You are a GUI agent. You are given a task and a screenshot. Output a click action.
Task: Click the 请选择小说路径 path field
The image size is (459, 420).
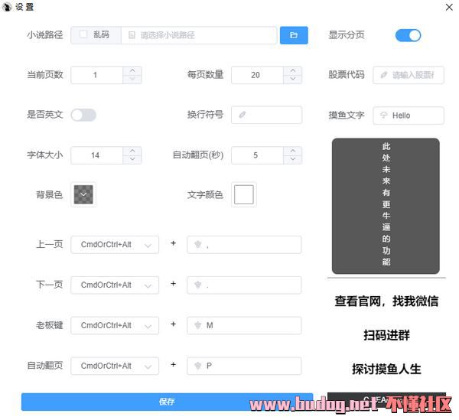click(x=199, y=35)
